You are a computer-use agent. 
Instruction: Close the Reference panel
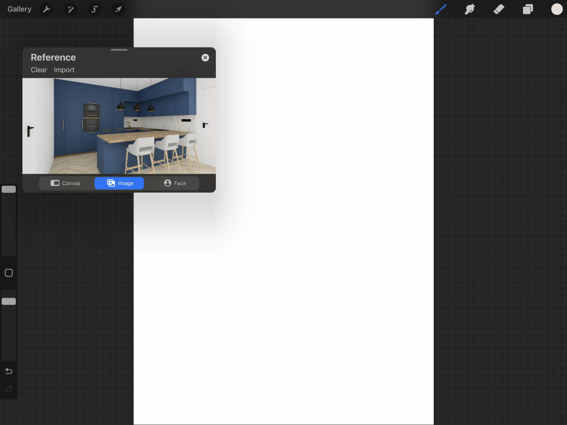[x=205, y=58]
